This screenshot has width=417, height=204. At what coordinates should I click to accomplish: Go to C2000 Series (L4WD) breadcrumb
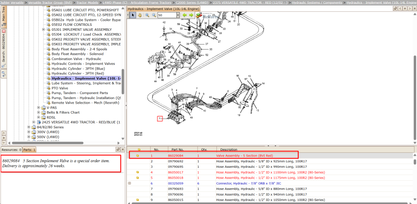pyautogui.click(x=193, y=2)
